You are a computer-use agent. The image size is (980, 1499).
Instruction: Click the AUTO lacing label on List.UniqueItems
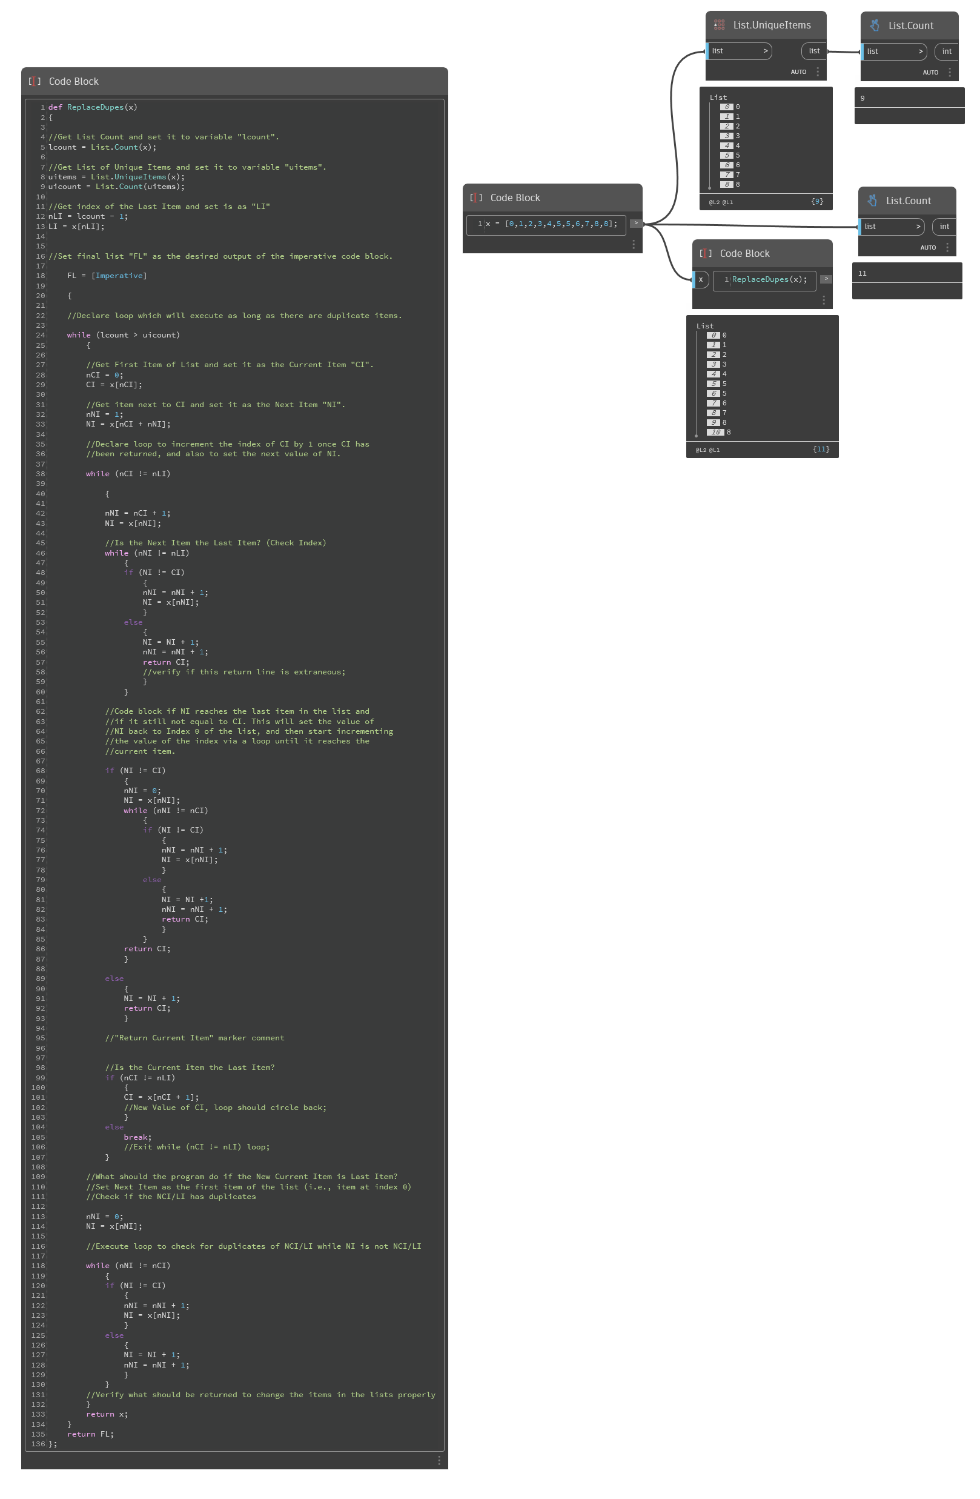799,72
